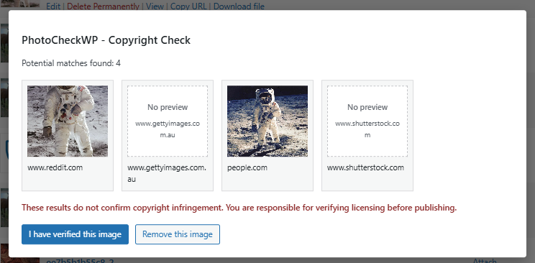535x263 pixels.
Task: Click 'Remove this image' button
Action: (178, 234)
